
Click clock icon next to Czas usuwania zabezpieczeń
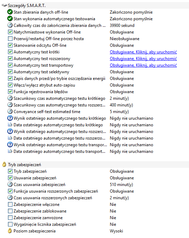pos(10,184)
